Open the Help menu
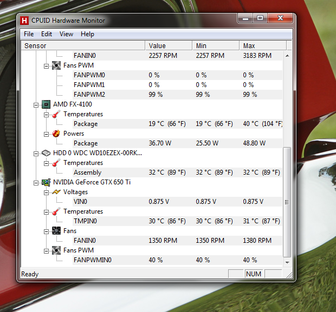The image size is (336, 312). (87, 34)
